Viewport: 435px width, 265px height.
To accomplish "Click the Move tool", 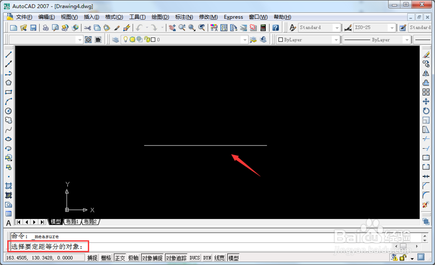I will [x=426, y=102].
